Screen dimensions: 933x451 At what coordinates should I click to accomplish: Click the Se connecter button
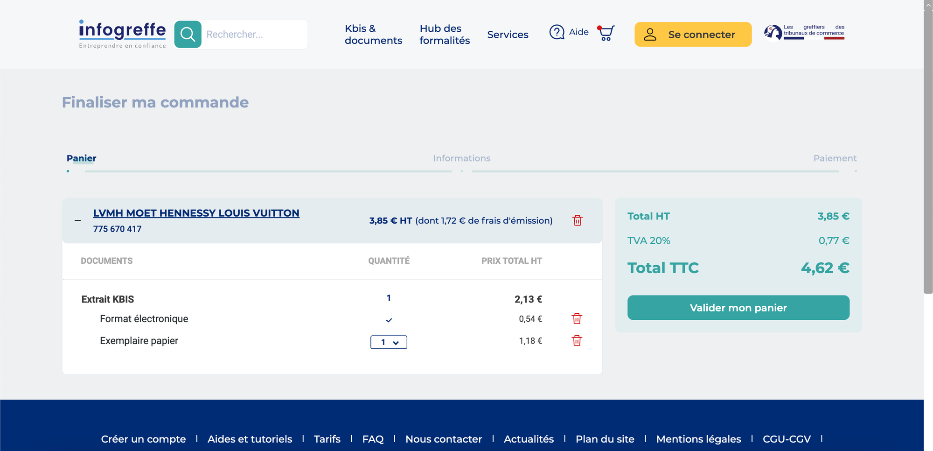[x=693, y=34]
